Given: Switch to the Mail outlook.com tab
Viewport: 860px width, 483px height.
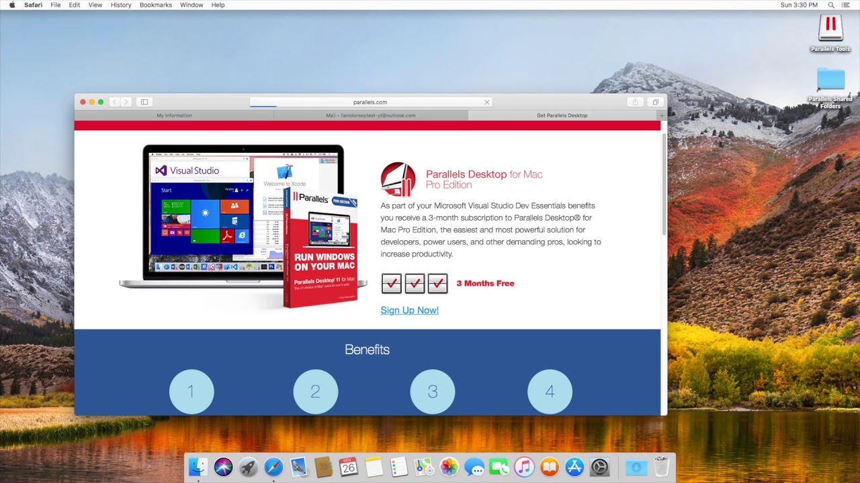Looking at the screenshot, I should coord(371,115).
